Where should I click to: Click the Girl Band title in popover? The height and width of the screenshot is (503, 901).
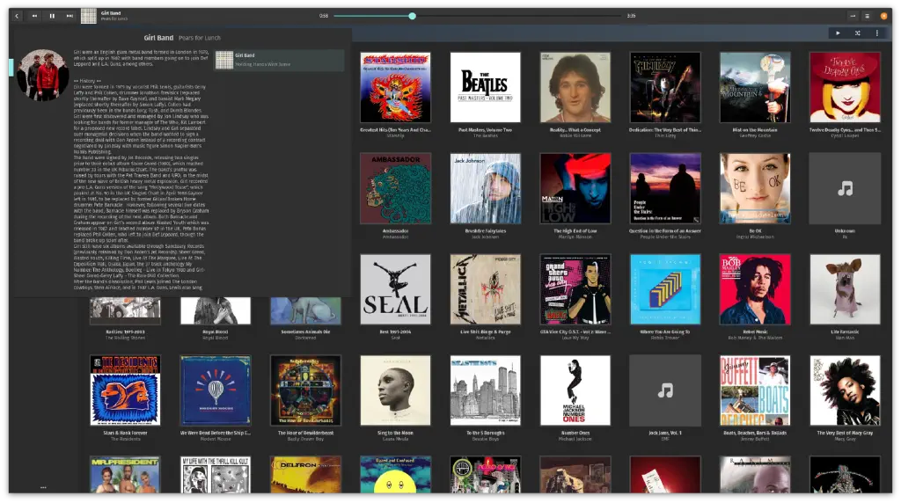click(x=158, y=38)
